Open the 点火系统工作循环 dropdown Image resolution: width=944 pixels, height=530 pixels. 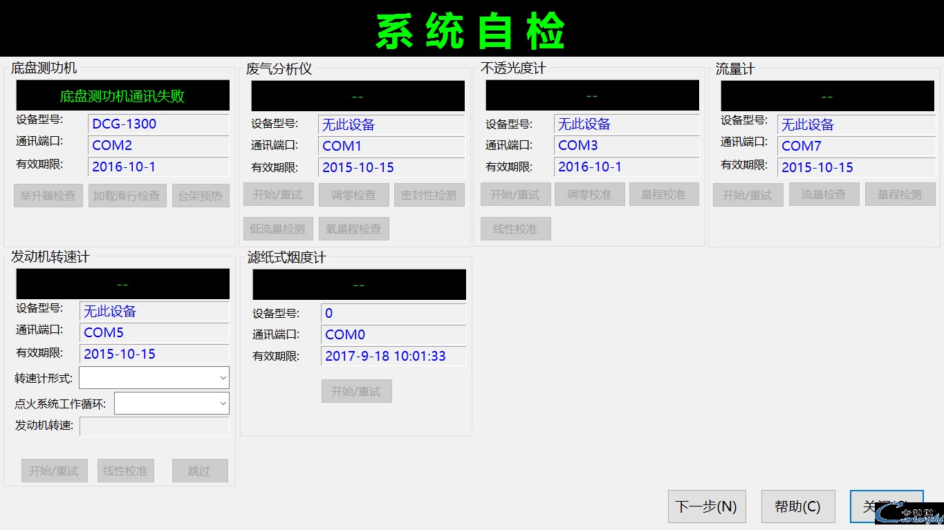[172, 404]
